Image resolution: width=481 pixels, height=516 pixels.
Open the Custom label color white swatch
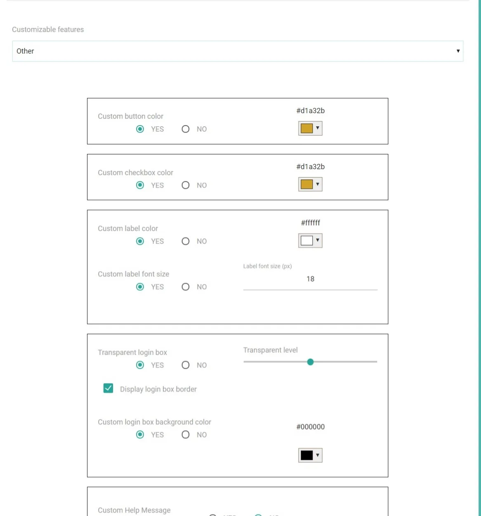click(x=310, y=240)
